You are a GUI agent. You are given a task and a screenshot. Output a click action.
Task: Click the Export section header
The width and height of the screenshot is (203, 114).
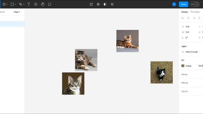click(185, 92)
